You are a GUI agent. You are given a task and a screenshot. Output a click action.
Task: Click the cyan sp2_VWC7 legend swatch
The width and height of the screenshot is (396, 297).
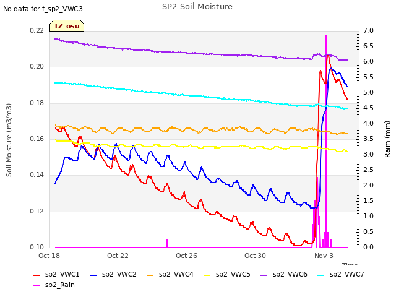coord(321,275)
